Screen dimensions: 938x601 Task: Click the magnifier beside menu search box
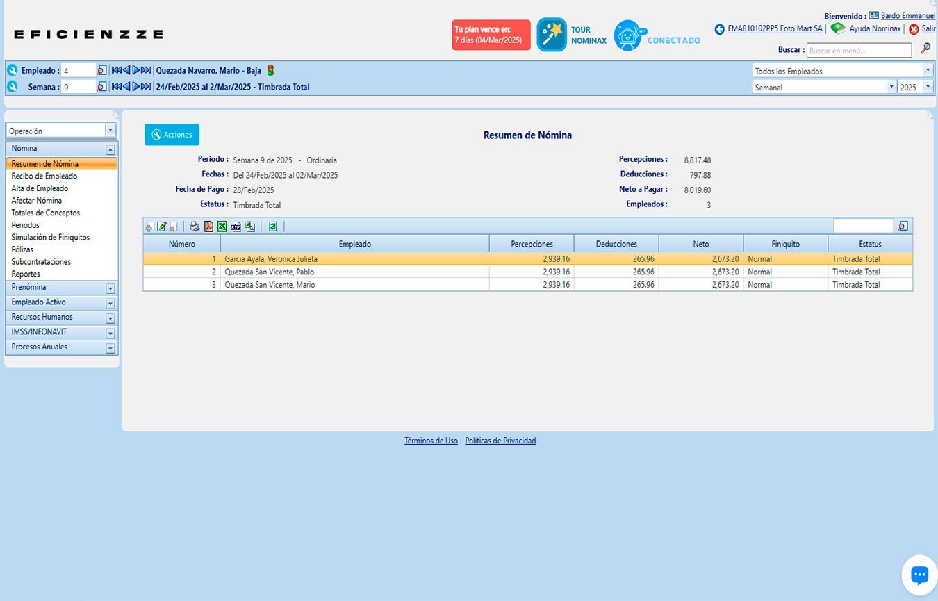coord(925,49)
